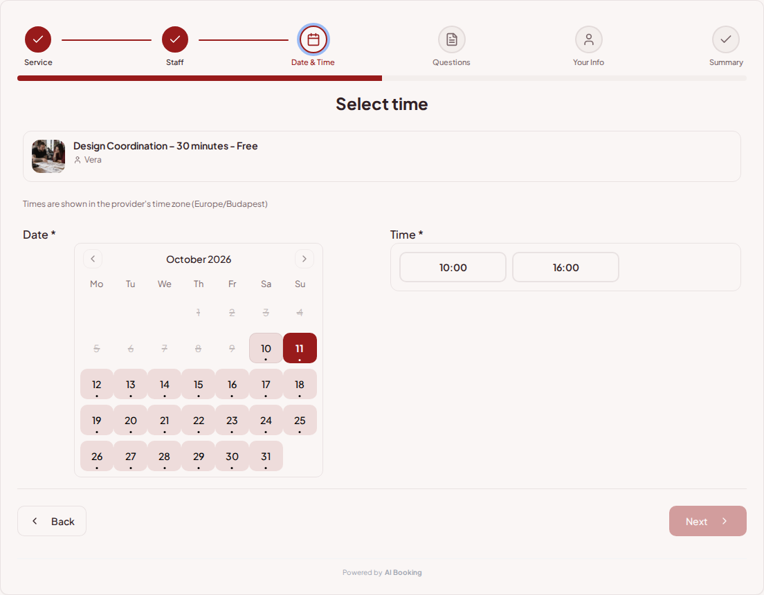Open the AI Booking link in footer

tap(403, 573)
